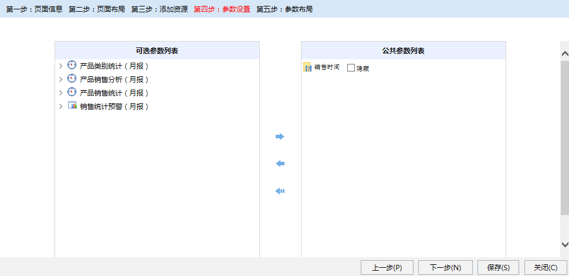Click the remove-all left arrow icon

pyautogui.click(x=280, y=191)
